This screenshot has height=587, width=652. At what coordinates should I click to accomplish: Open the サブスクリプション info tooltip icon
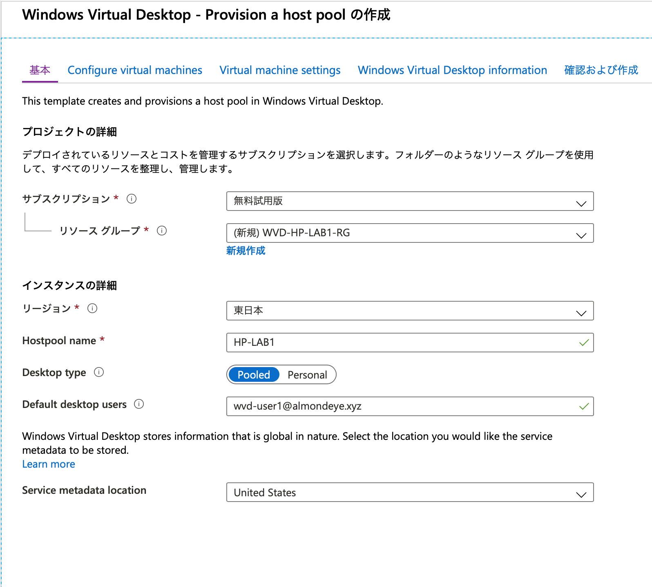pyautogui.click(x=131, y=199)
